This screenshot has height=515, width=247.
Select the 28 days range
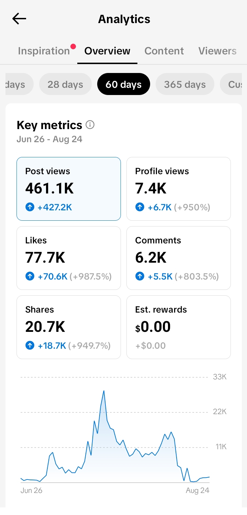pyautogui.click(x=65, y=84)
